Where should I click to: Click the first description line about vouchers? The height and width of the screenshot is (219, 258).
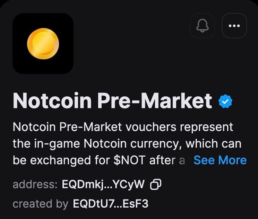coord(123,127)
